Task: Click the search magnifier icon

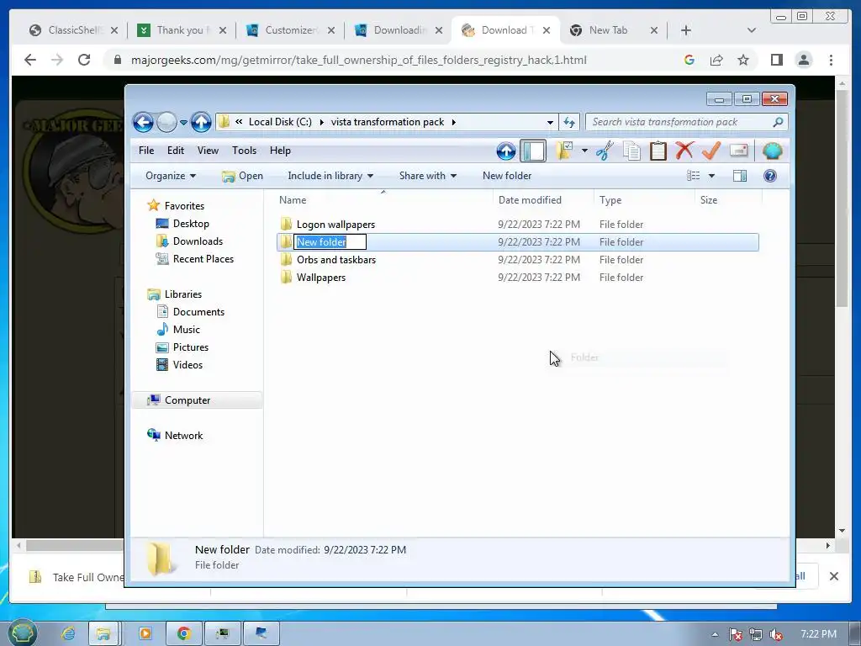Action: [x=778, y=122]
